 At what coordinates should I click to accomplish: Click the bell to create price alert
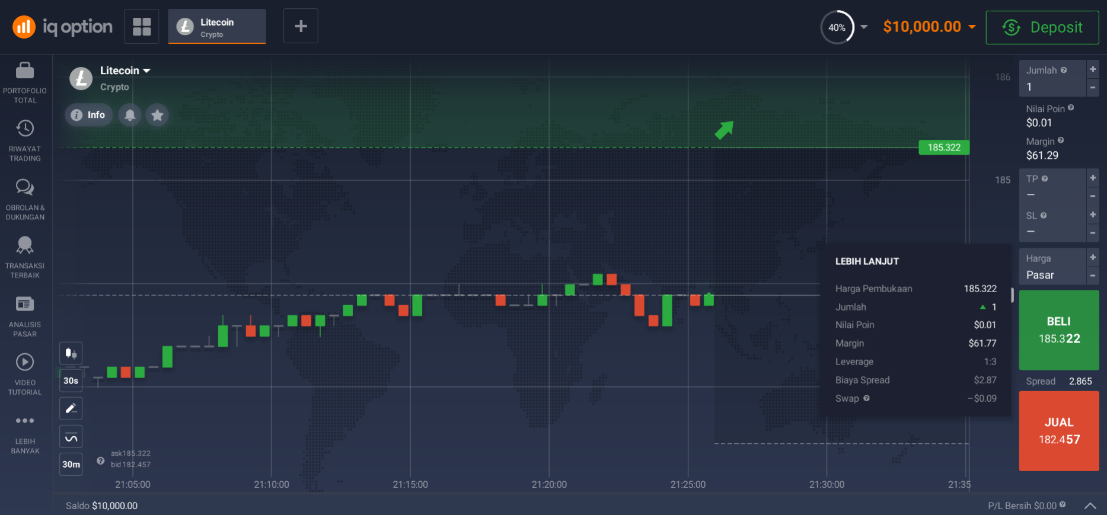click(x=129, y=114)
